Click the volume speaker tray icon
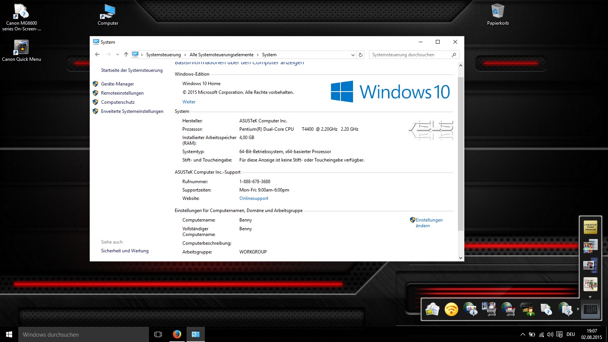 [550, 334]
